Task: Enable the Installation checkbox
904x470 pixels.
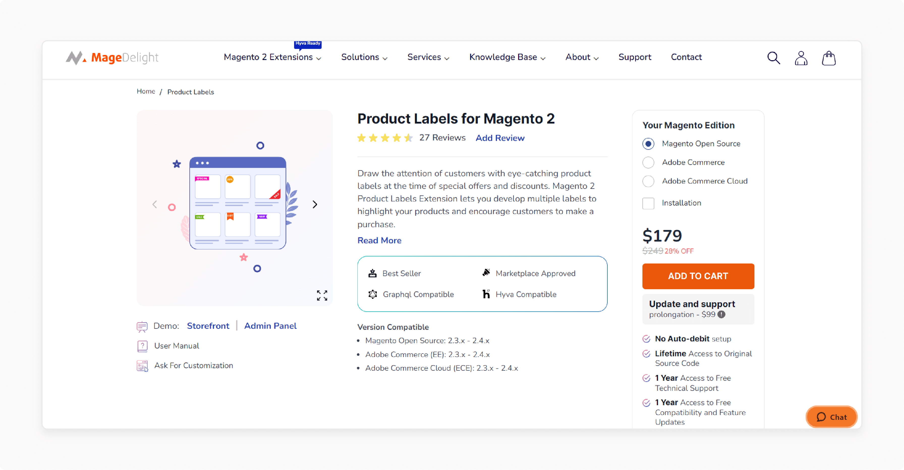Action: (x=648, y=203)
